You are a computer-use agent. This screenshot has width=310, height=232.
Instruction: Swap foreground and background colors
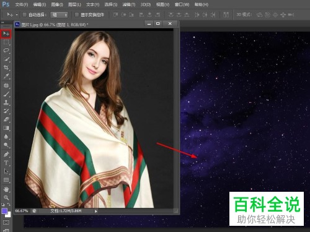(9, 205)
